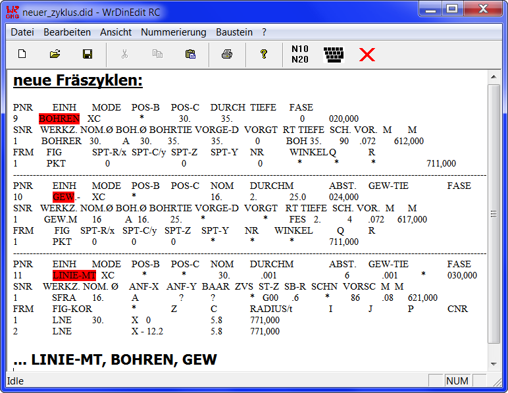The image size is (508, 393).
Task: Open the Ansicht menu
Action: pyautogui.click(x=116, y=32)
